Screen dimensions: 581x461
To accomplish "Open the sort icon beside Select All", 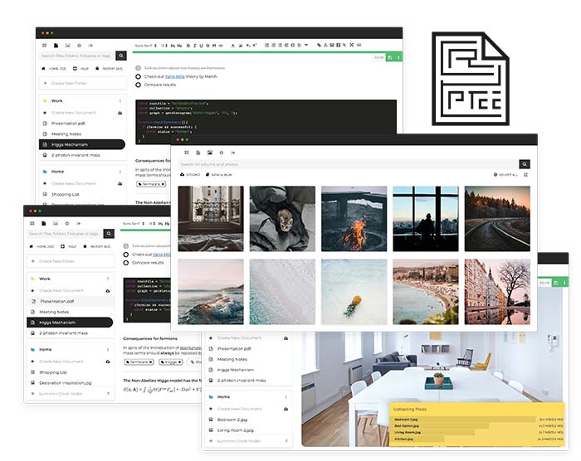I will point(525,175).
